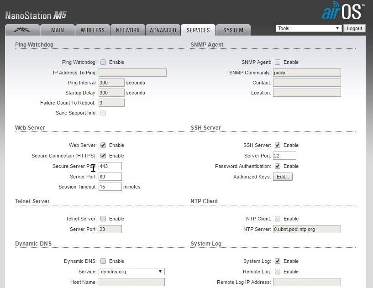Open the Ubiquiti logo tab
Viewport: 373px width, 288px height.
point(22,30)
